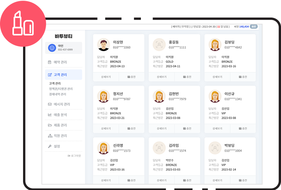Open 상세보기 for customer 김라임

(161, 180)
